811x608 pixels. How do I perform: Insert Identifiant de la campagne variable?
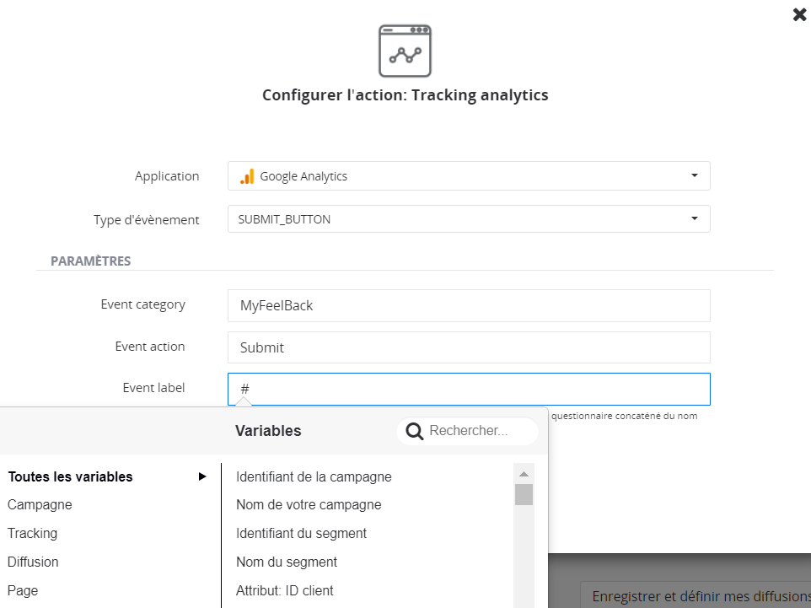[314, 476]
